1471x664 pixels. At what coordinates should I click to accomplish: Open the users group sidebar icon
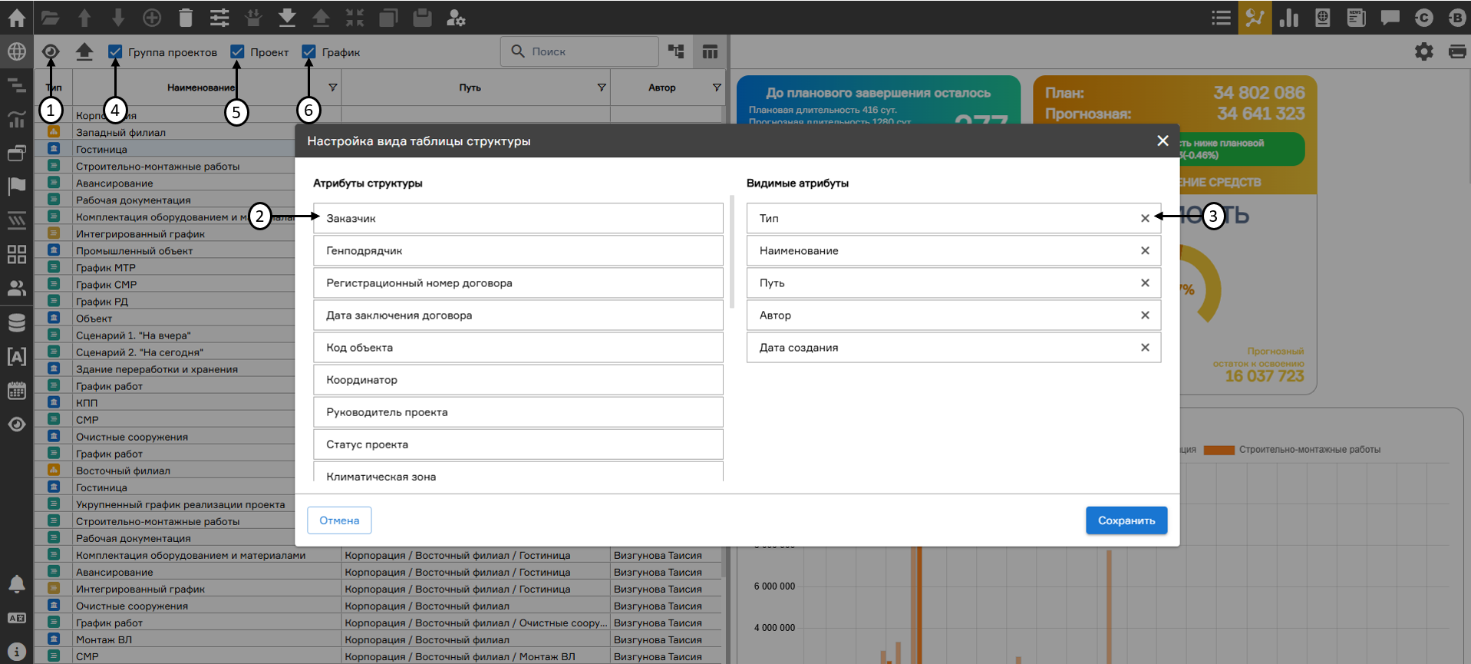[16, 288]
